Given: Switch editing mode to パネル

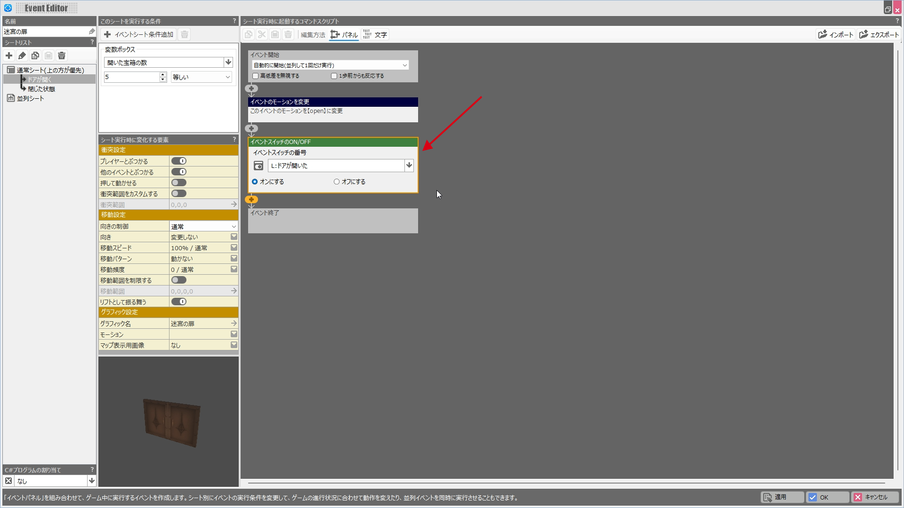Looking at the screenshot, I should coord(344,35).
